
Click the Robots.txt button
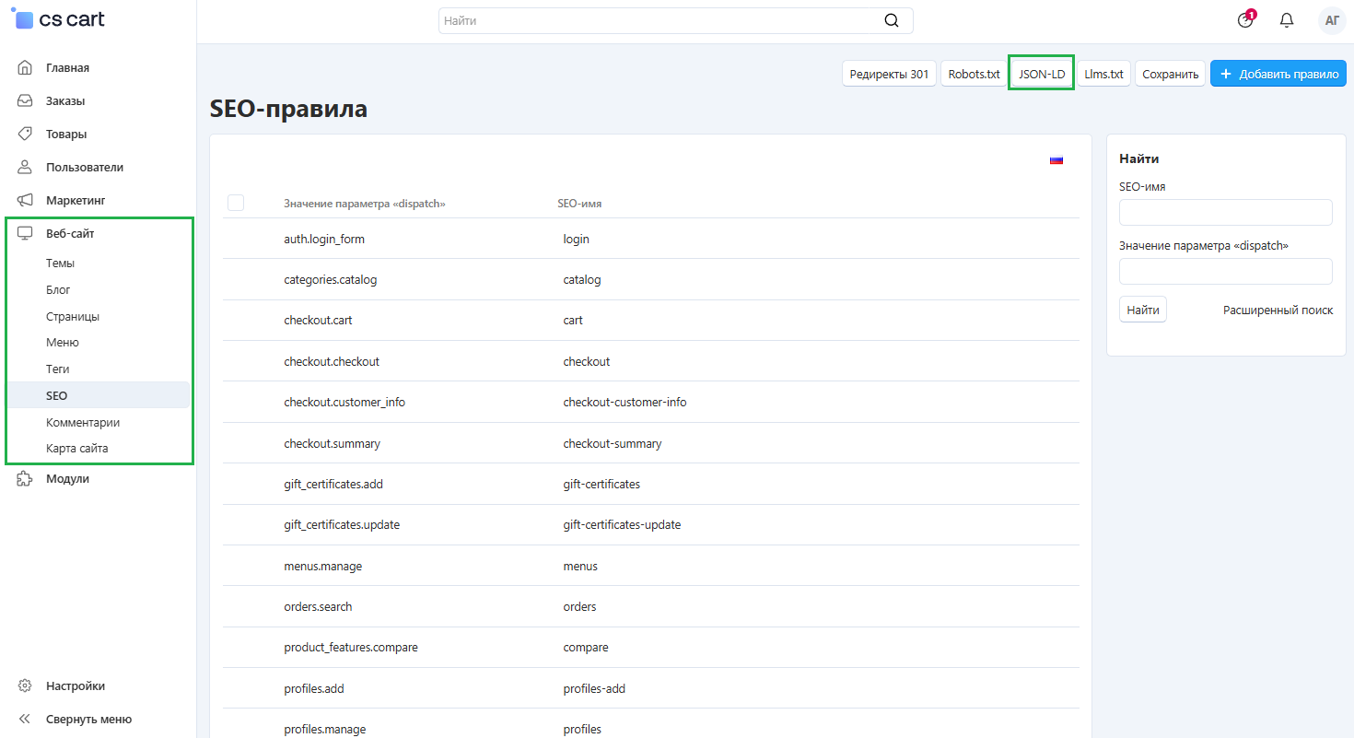974,74
